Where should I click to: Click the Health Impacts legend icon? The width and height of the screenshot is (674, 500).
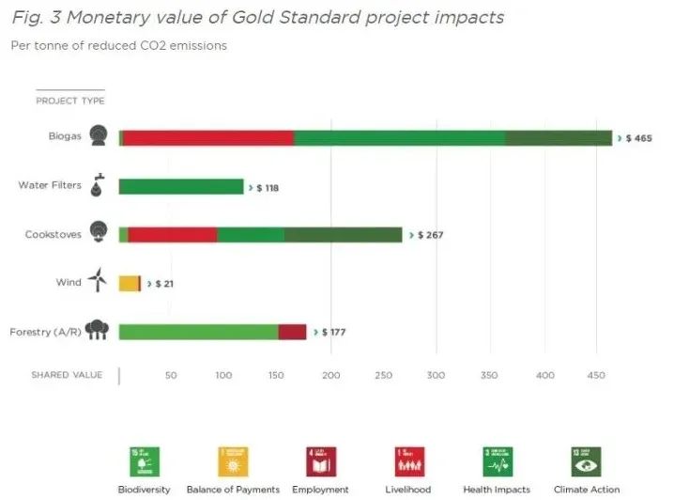point(497,461)
